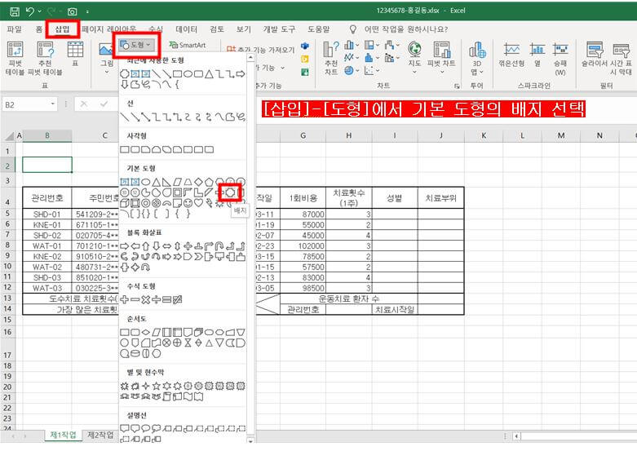The image size is (637, 451).
Task: Pick the flowchart magnetic disk cylinder
Action: [x=135, y=353]
